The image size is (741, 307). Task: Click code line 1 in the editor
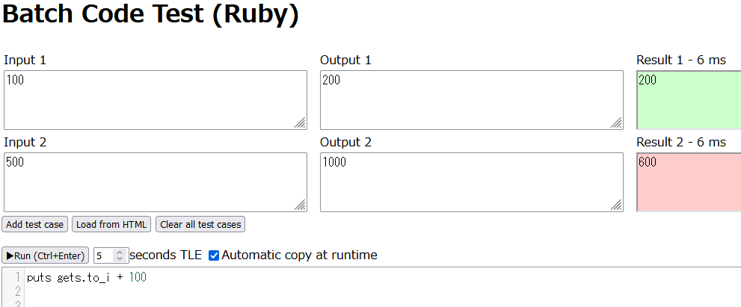87,278
